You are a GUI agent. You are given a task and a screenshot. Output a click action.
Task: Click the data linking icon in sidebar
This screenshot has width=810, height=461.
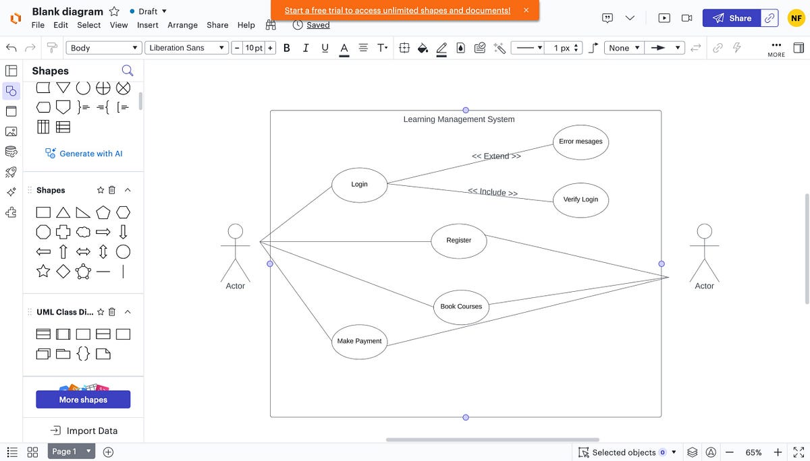coord(11,152)
